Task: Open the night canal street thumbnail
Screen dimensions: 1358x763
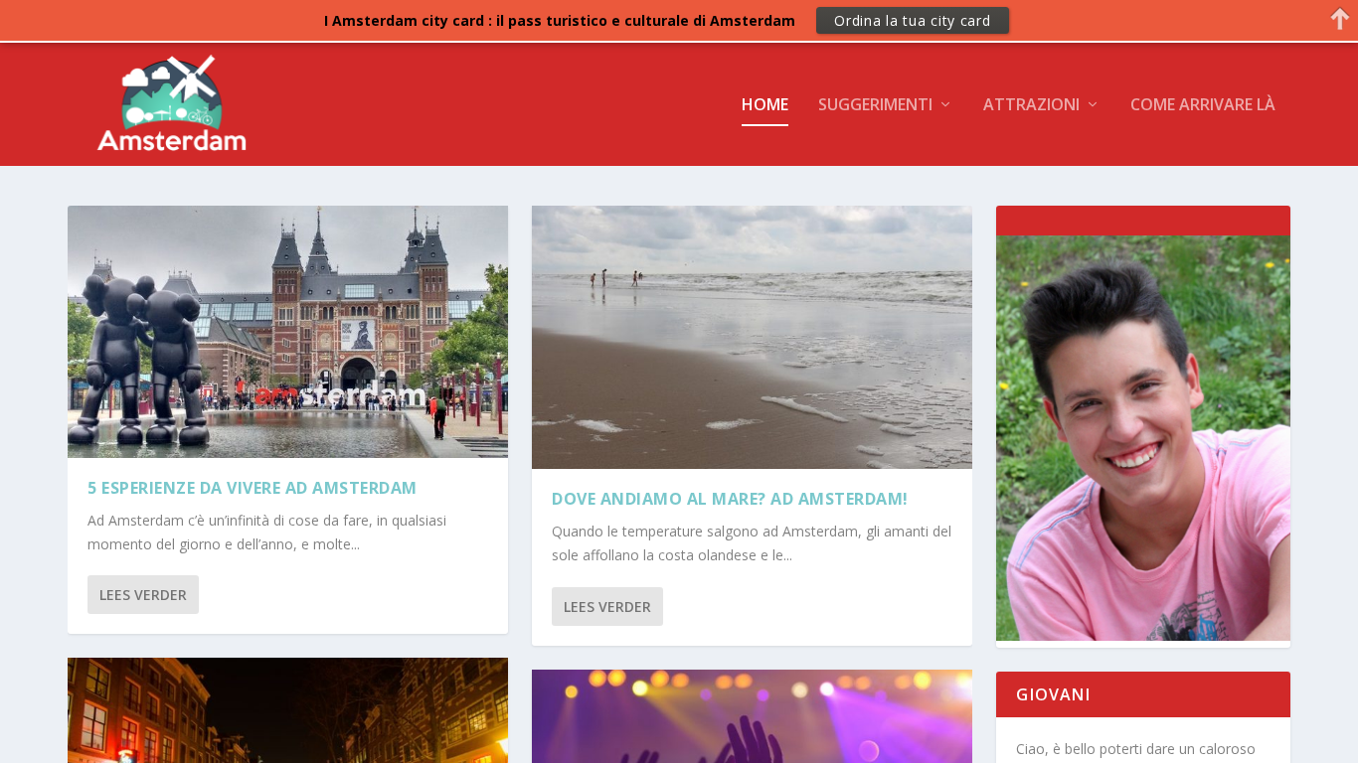Action: click(x=287, y=709)
